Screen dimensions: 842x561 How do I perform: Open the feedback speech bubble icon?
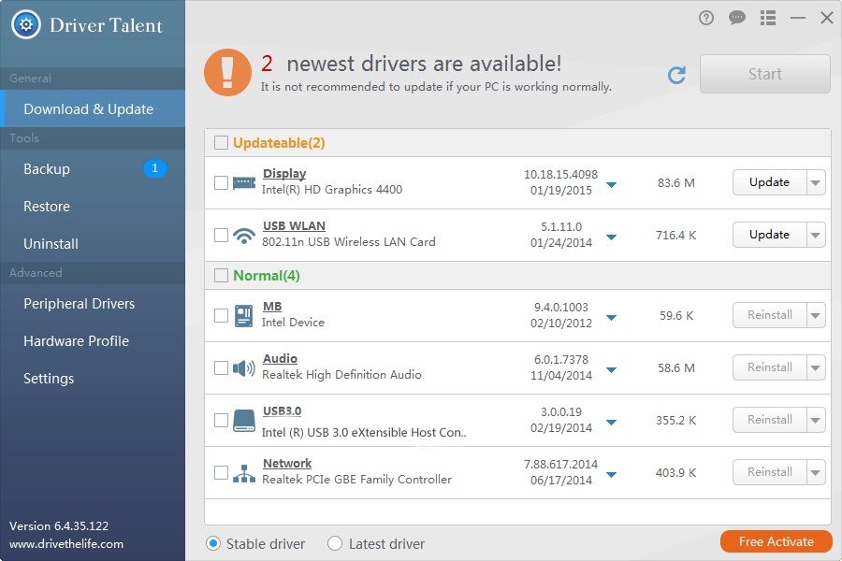click(x=737, y=19)
